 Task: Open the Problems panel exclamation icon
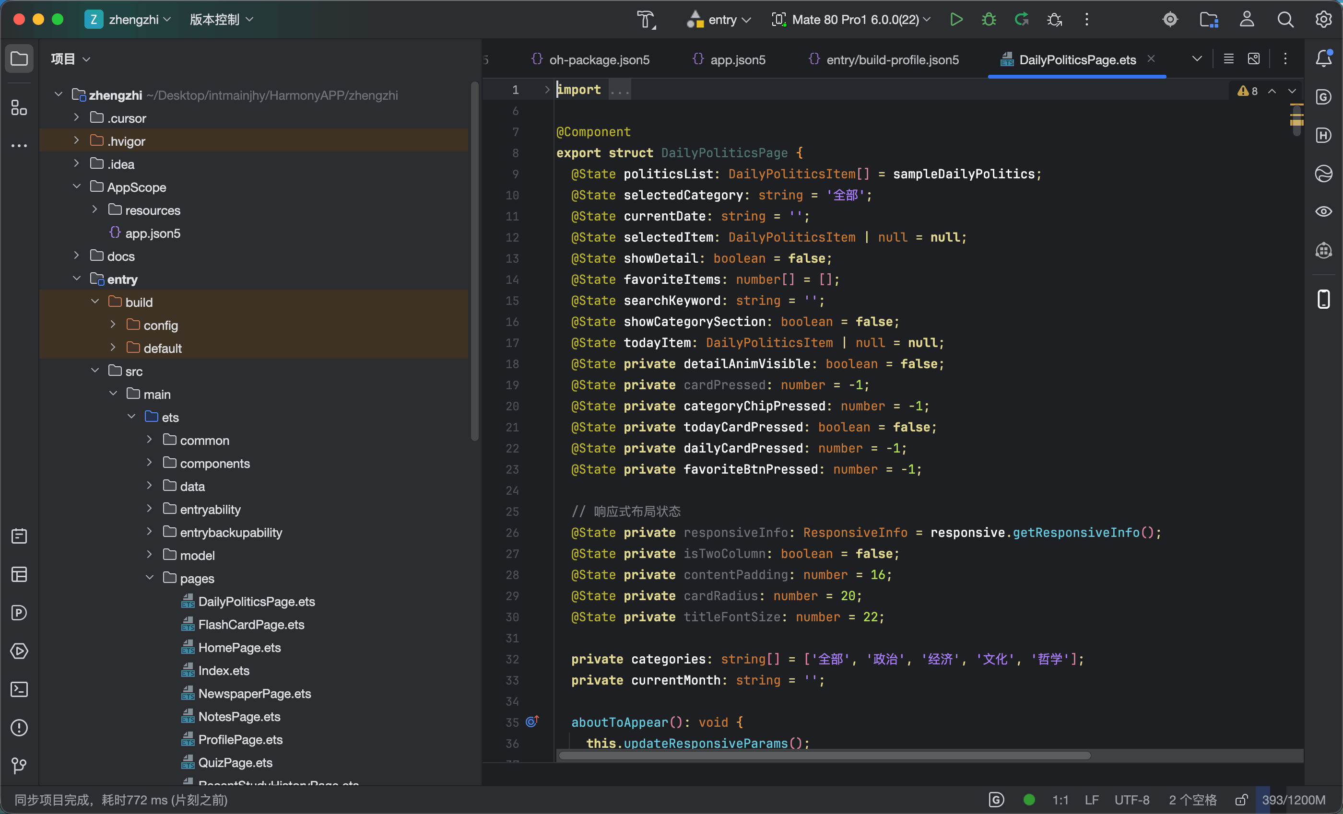(19, 727)
